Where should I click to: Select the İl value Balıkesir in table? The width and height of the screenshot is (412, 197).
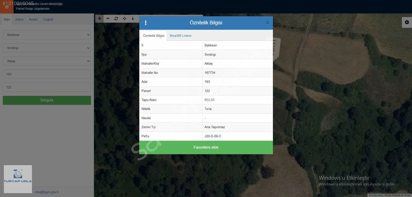click(211, 45)
